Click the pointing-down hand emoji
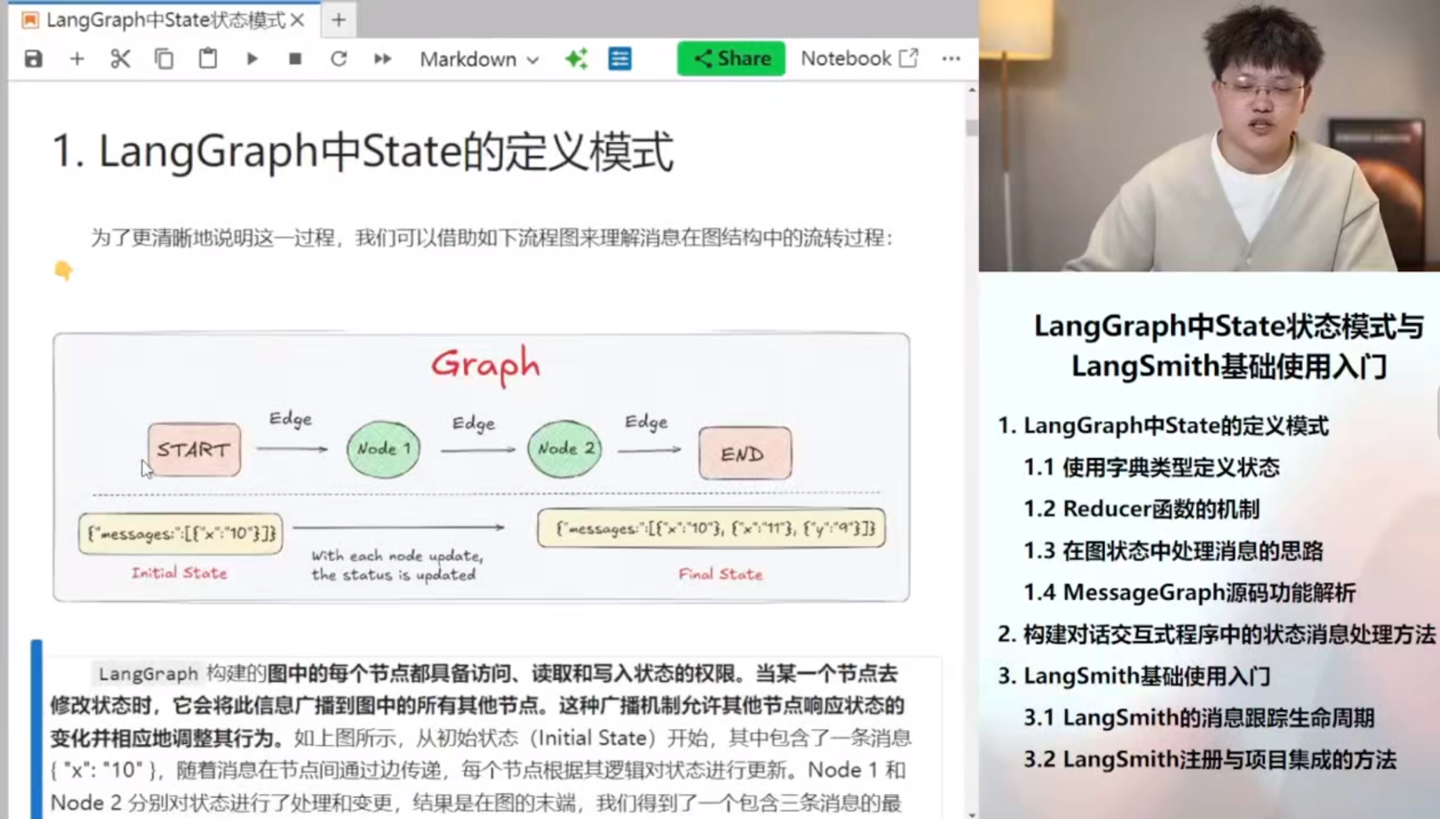The height and width of the screenshot is (819, 1440). point(63,271)
